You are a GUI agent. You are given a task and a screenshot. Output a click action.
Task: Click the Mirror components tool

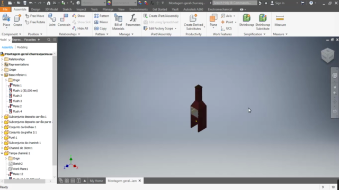tap(101, 22)
